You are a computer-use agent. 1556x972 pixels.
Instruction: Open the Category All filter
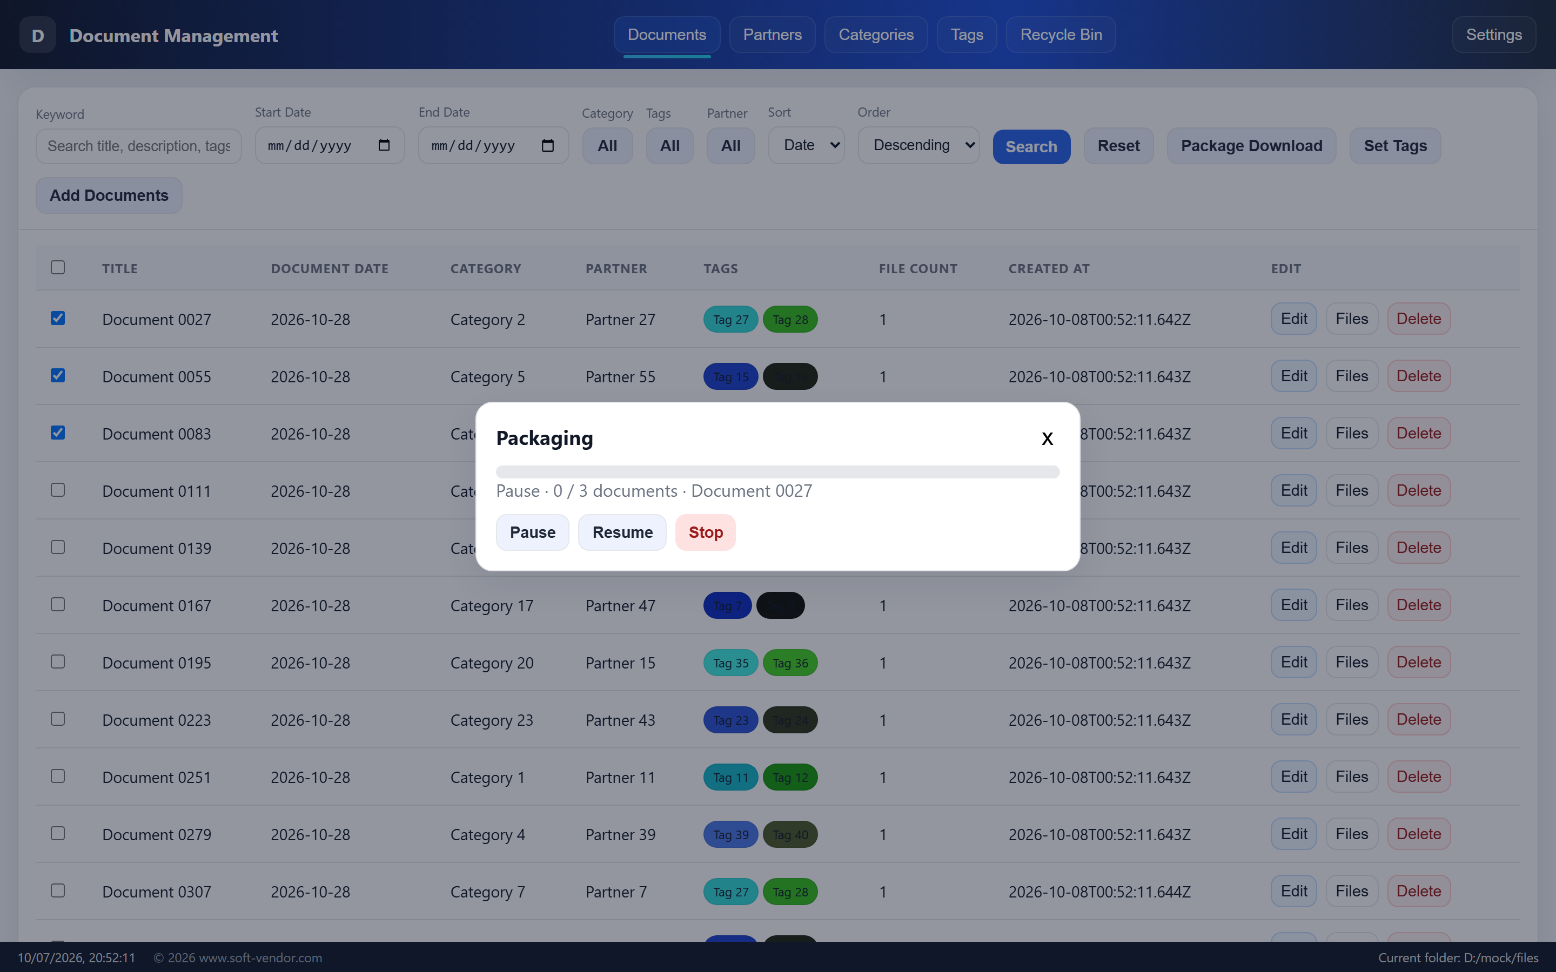[x=607, y=146]
